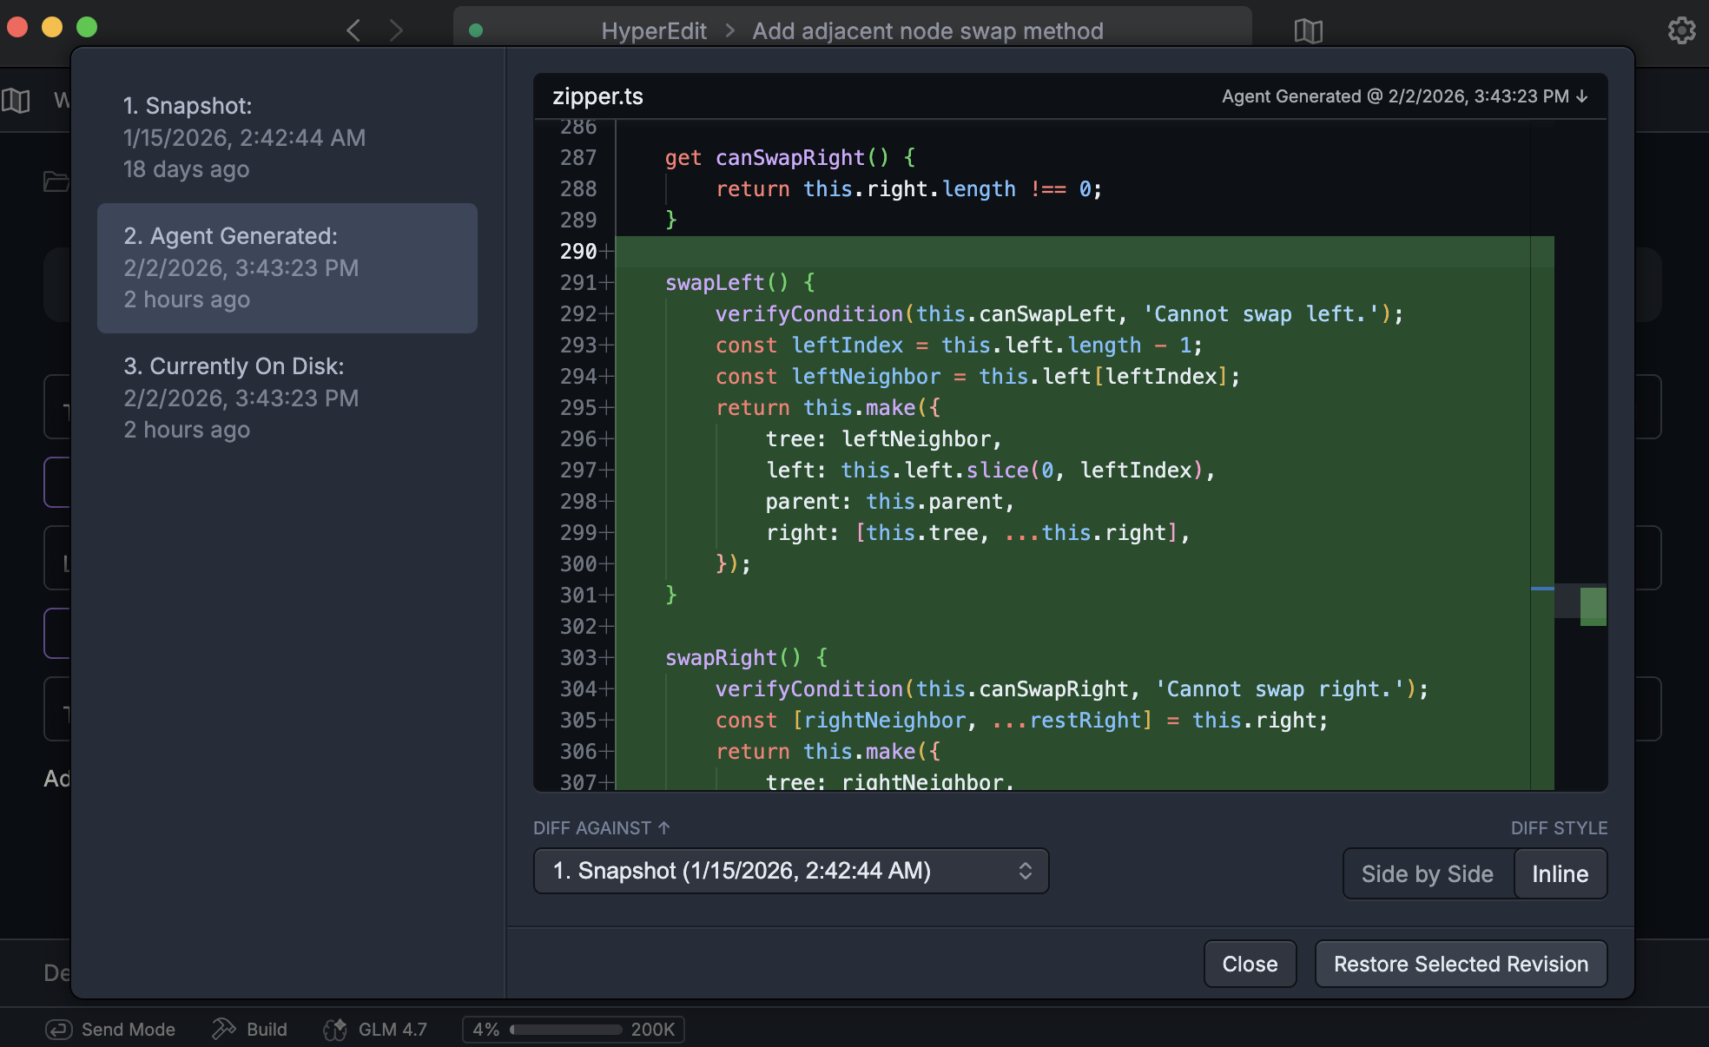Click the Send Mode return-arrow icon
The width and height of the screenshot is (1709, 1047).
point(57,1029)
